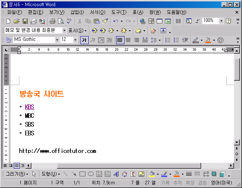The height and width of the screenshot is (188, 242).
Task: Create a new blank document
Action: tap(8, 21)
